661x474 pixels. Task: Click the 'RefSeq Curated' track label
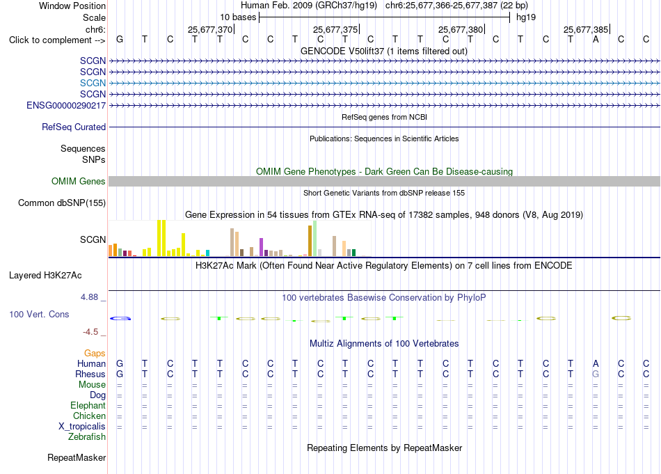74,127
